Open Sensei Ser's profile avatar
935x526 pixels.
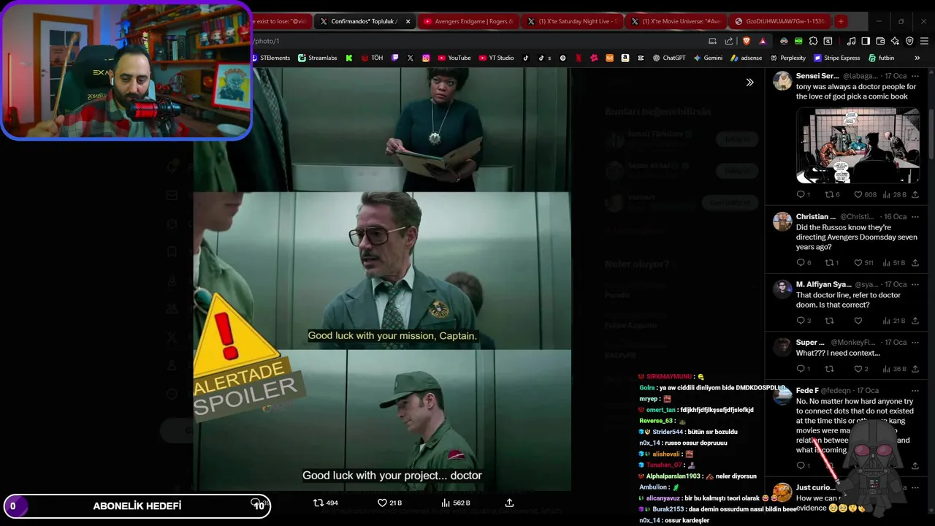(782, 80)
